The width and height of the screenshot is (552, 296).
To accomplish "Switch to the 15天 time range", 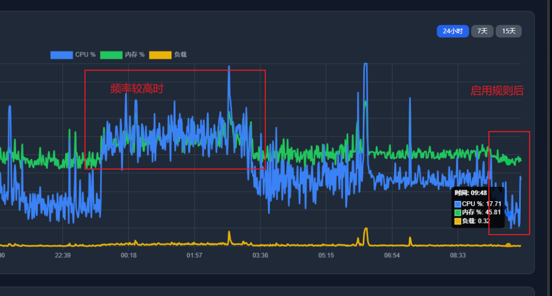I will pos(509,31).
